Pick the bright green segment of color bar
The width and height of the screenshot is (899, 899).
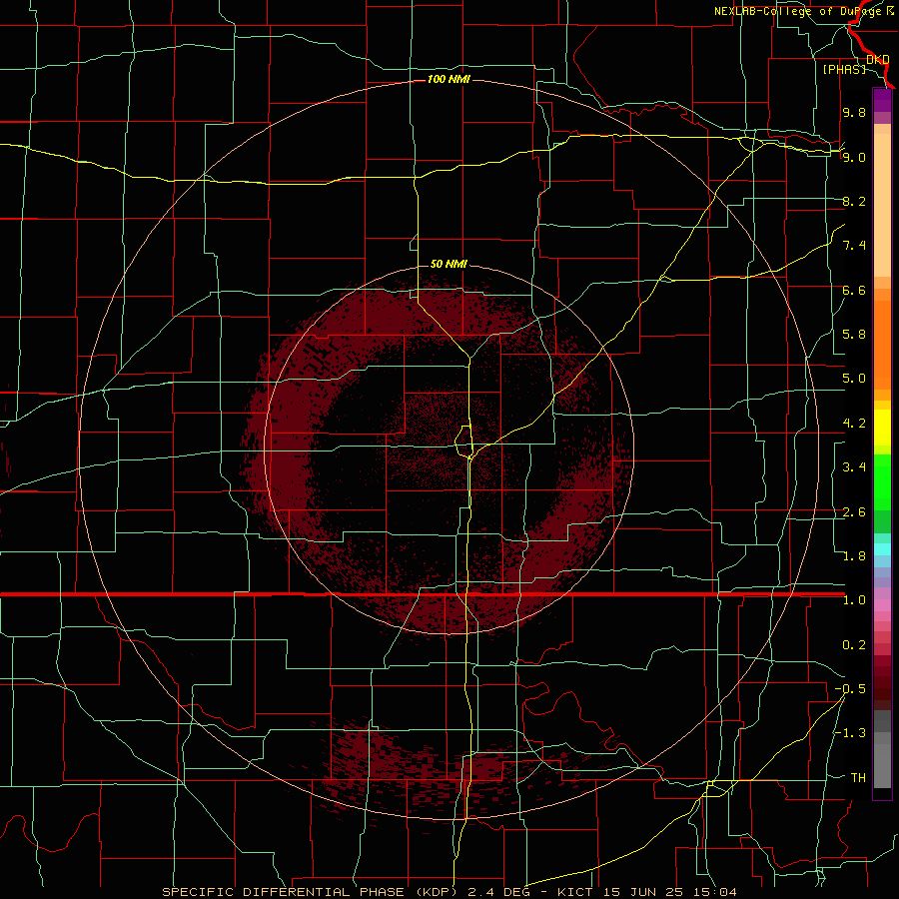point(882,481)
